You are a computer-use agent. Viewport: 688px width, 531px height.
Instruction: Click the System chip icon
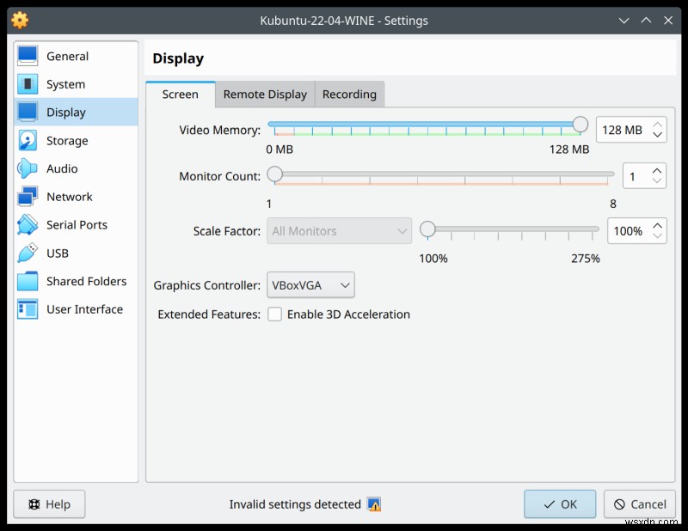point(28,83)
